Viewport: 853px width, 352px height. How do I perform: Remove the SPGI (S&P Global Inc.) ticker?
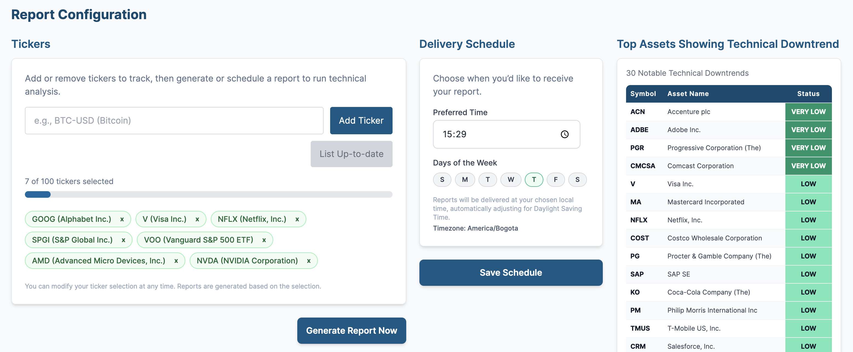[123, 240]
